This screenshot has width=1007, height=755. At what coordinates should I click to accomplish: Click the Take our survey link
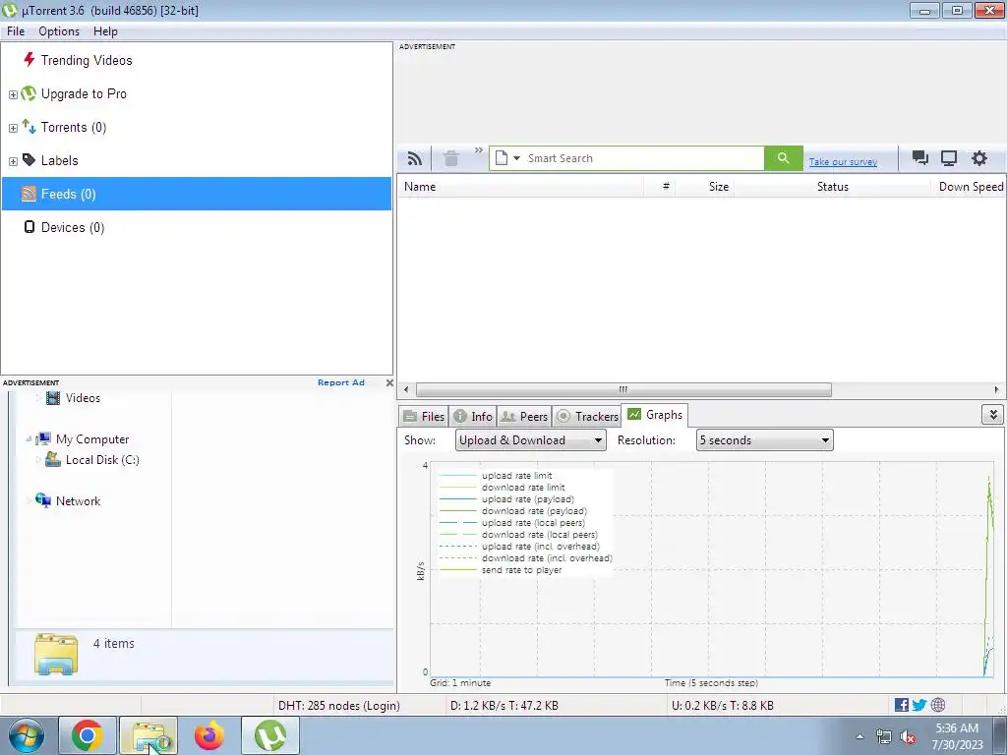[x=843, y=162]
